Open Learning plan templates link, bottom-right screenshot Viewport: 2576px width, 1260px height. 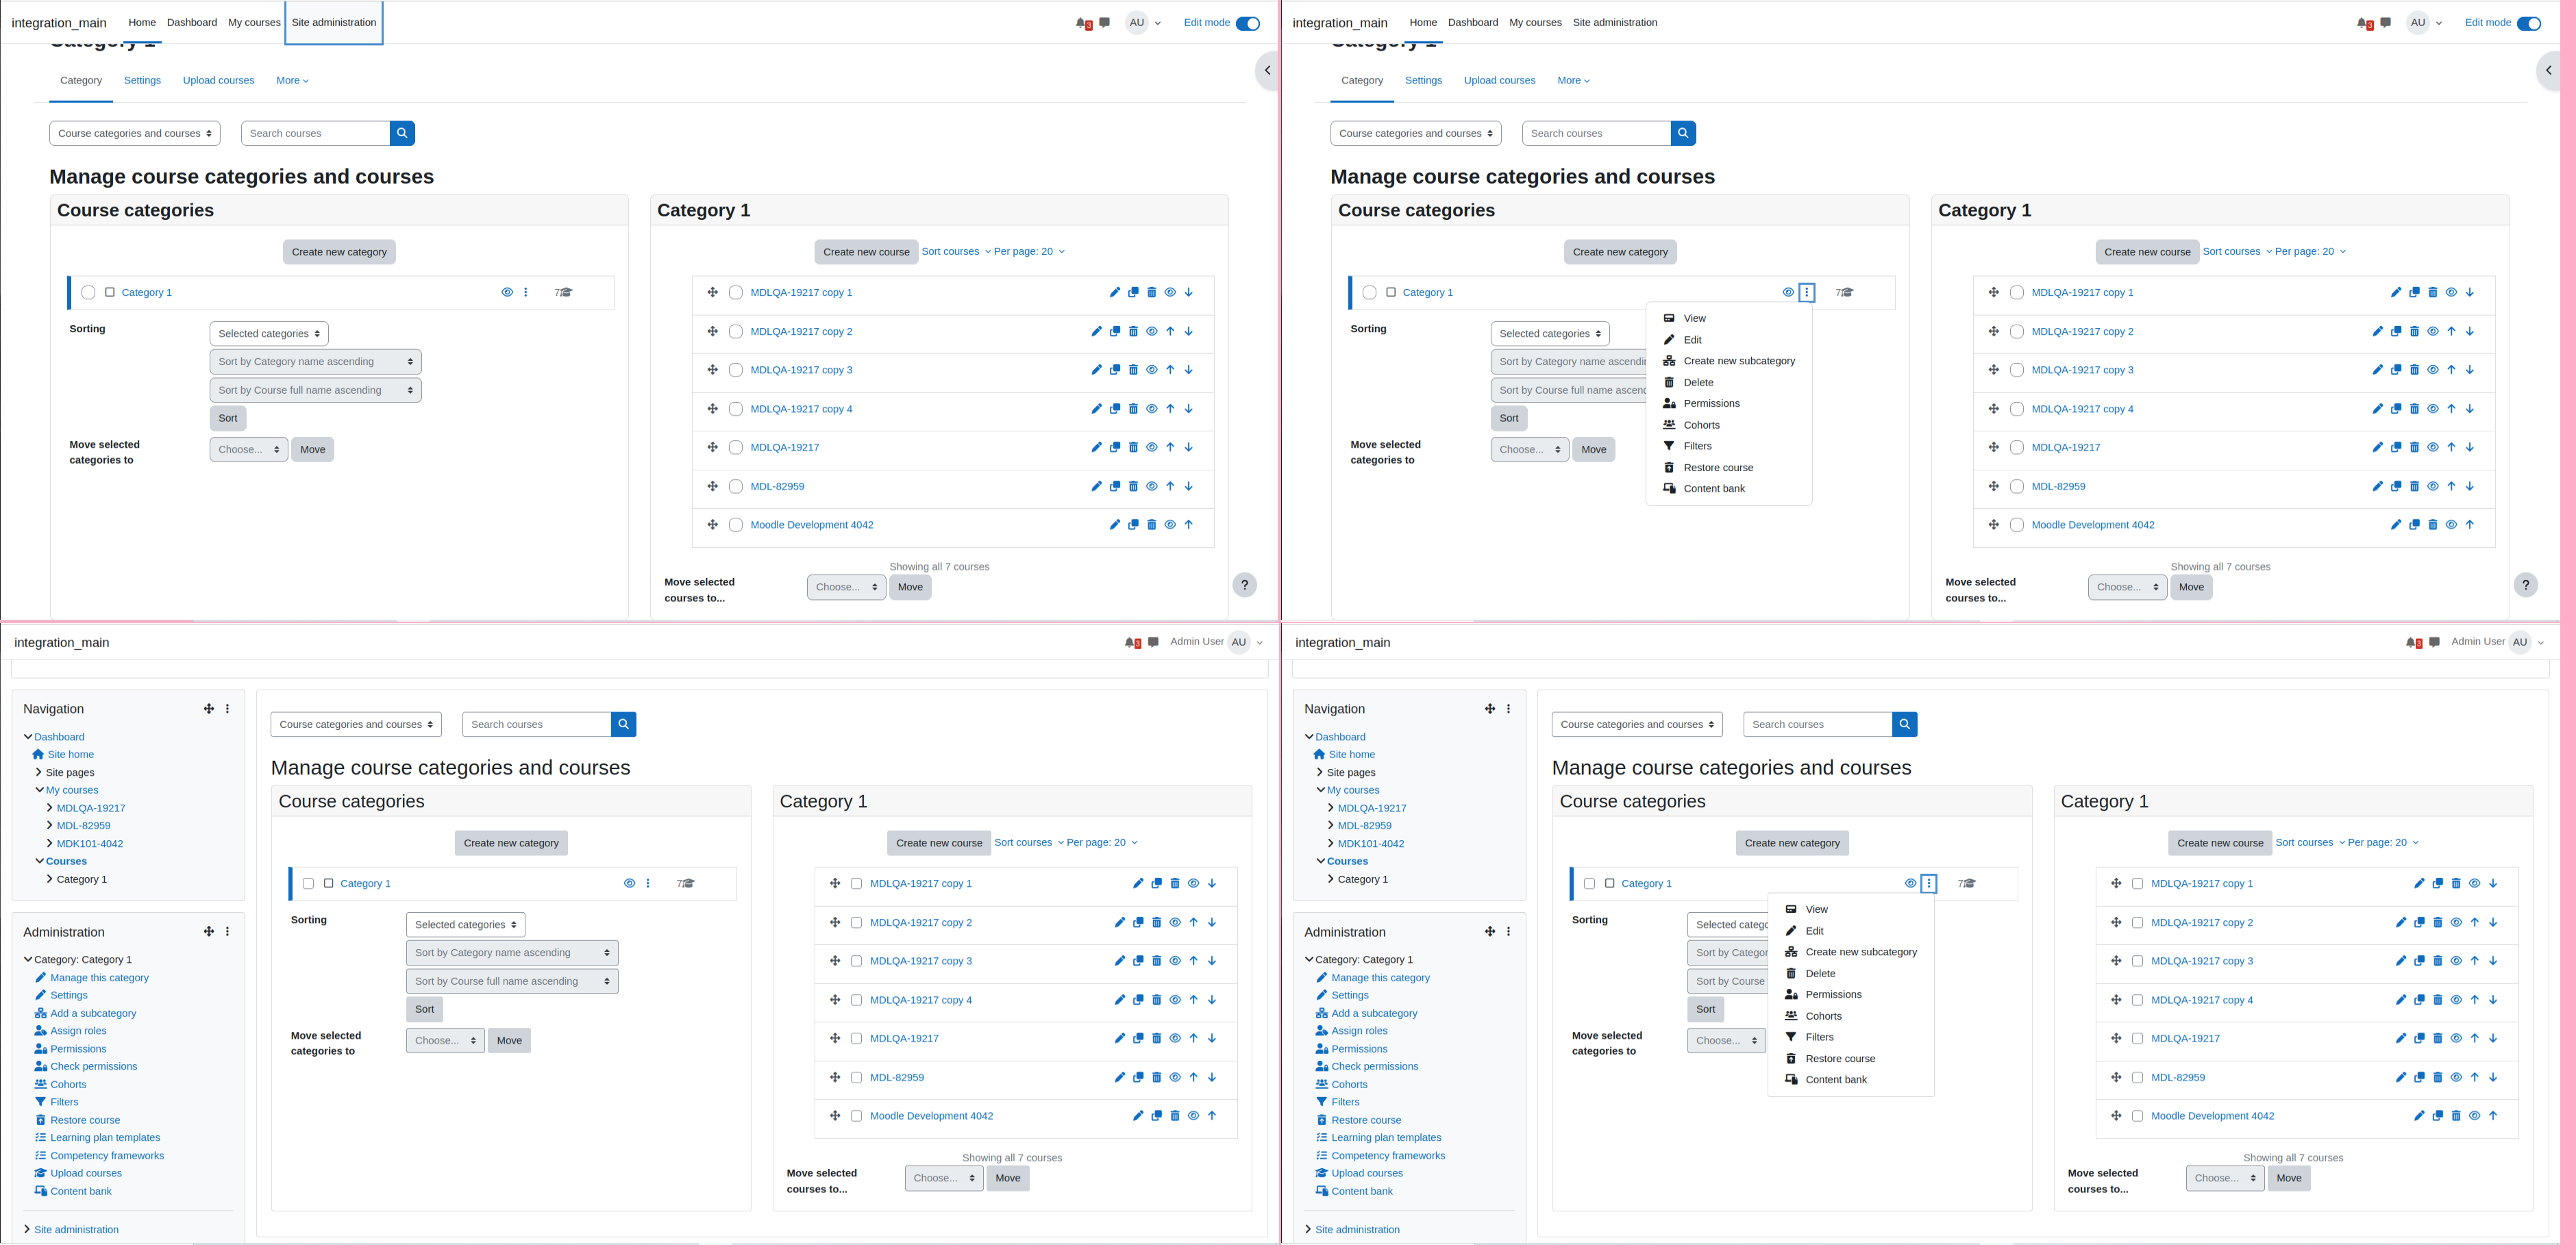coord(1386,1137)
